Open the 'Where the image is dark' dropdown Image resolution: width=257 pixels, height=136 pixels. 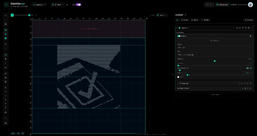pos(214,55)
